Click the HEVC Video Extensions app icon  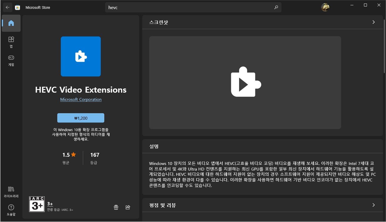point(81,56)
